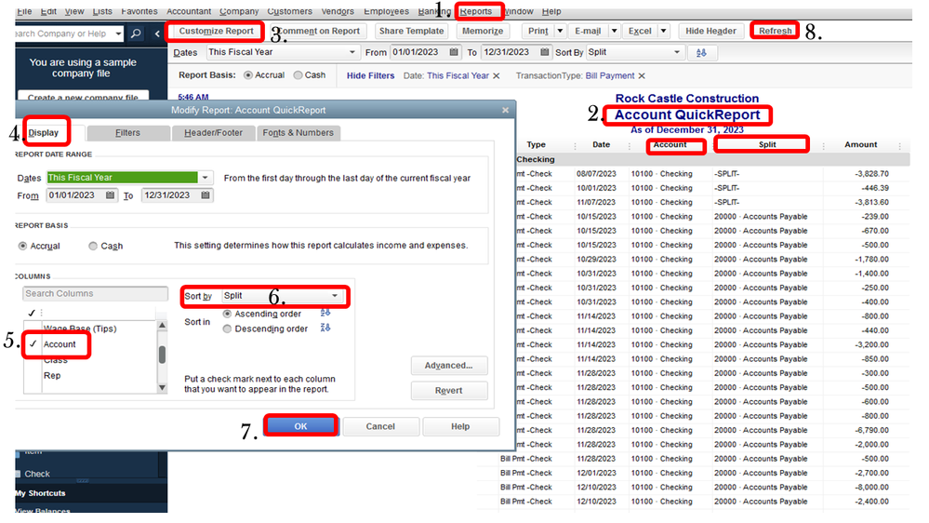Expand the Excel dropdown arrow

663,31
